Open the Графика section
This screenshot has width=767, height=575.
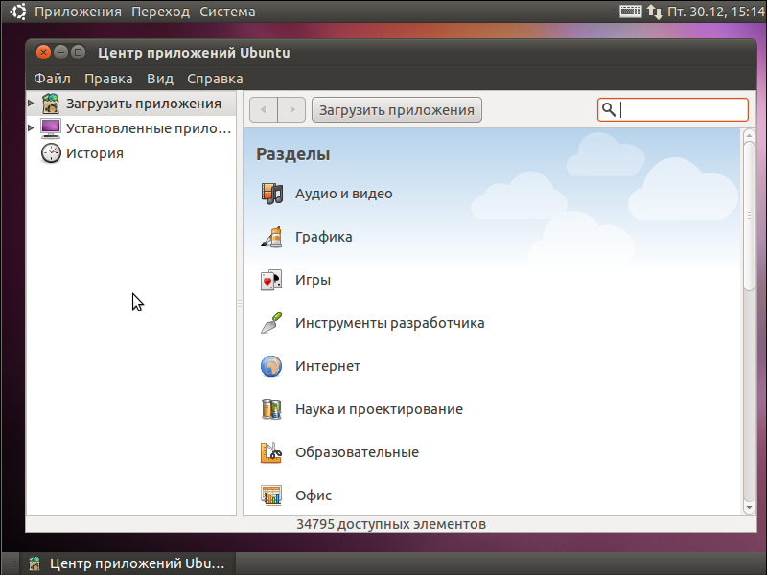(x=324, y=237)
